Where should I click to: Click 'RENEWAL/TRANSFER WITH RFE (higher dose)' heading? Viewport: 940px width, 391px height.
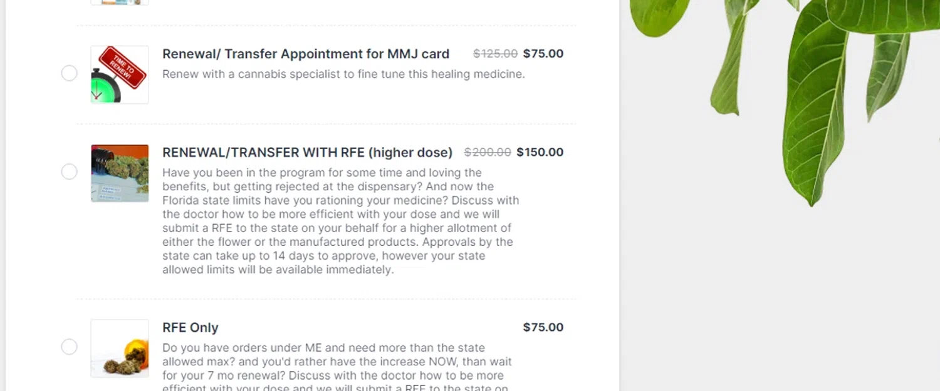[307, 153]
